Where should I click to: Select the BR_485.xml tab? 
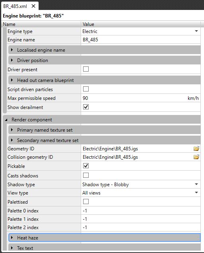(15, 6)
